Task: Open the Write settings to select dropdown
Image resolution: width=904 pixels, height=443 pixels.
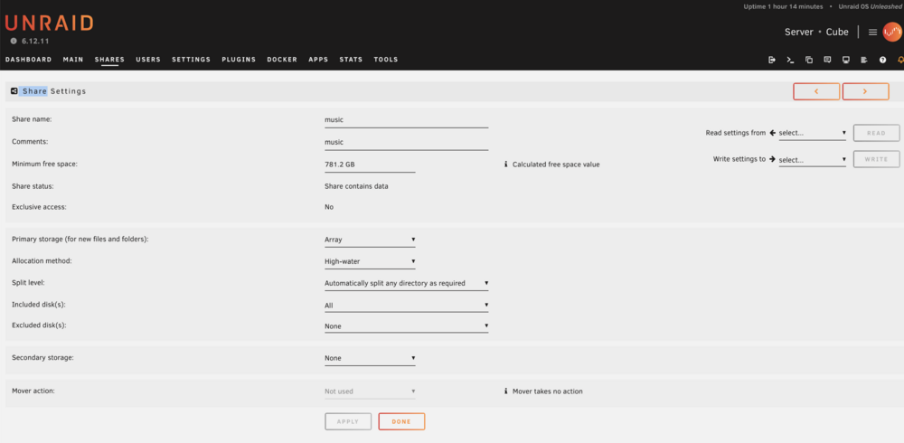Action: (813, 160)
